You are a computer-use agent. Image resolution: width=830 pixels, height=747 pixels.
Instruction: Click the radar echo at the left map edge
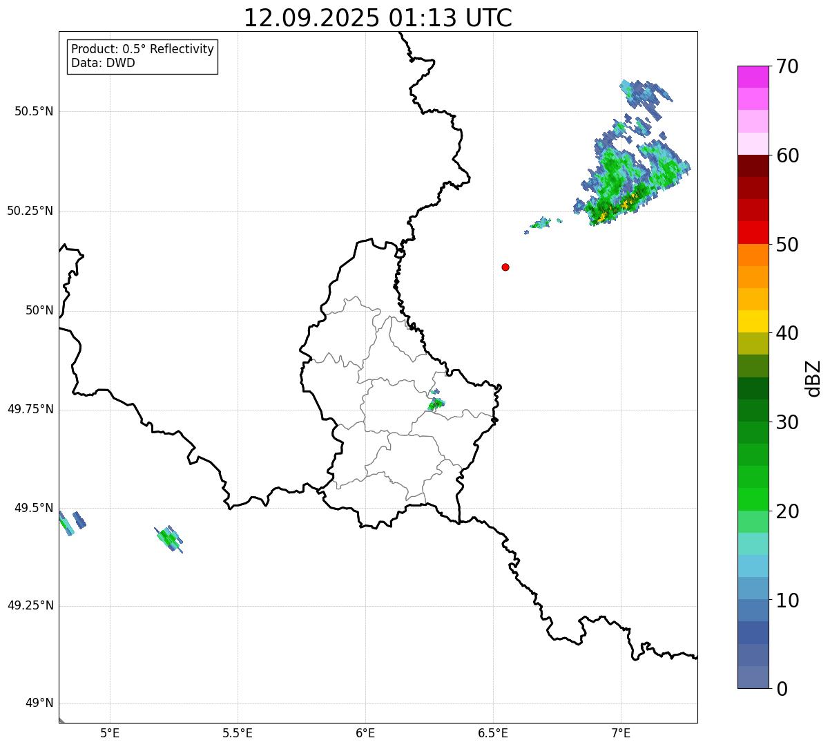click(x=67, y=523)
